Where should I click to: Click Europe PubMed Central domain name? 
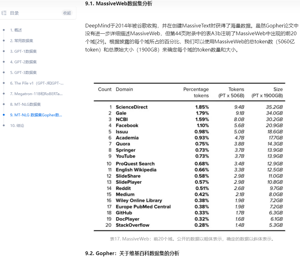143,206
